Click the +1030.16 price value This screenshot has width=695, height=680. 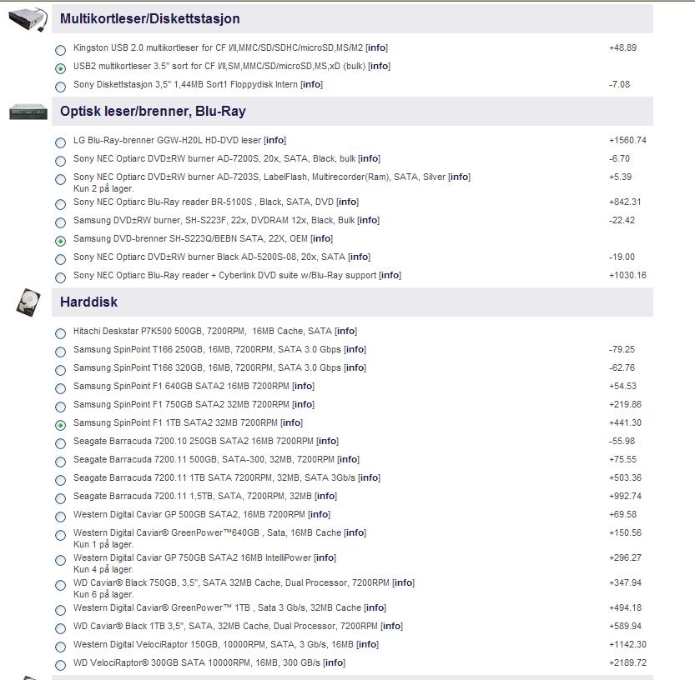(627, 275)
